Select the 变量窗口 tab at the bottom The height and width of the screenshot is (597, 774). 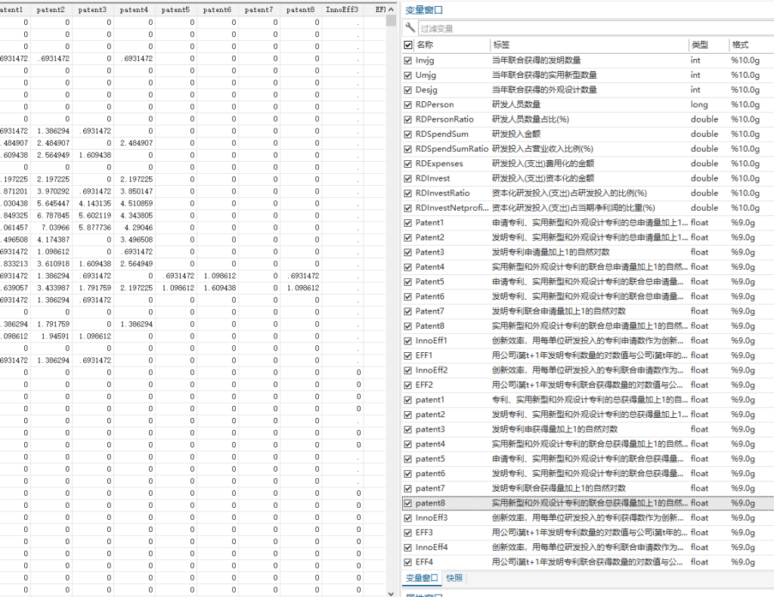click(422, 578)
